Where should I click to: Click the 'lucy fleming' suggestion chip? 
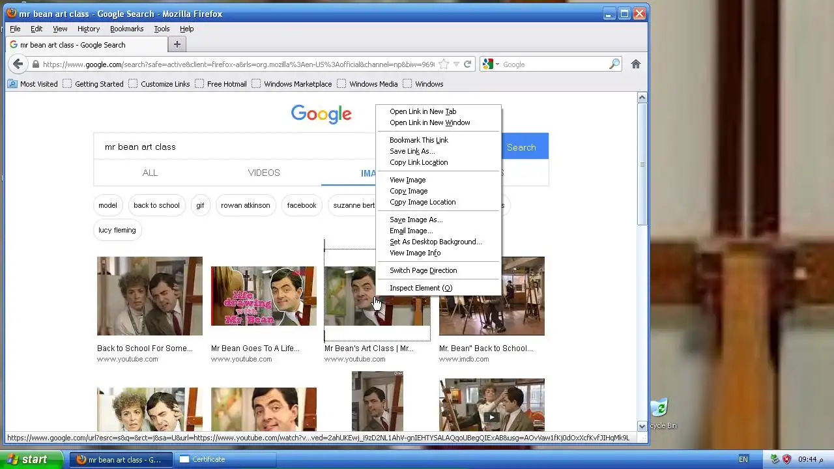[x=117, y=230]
